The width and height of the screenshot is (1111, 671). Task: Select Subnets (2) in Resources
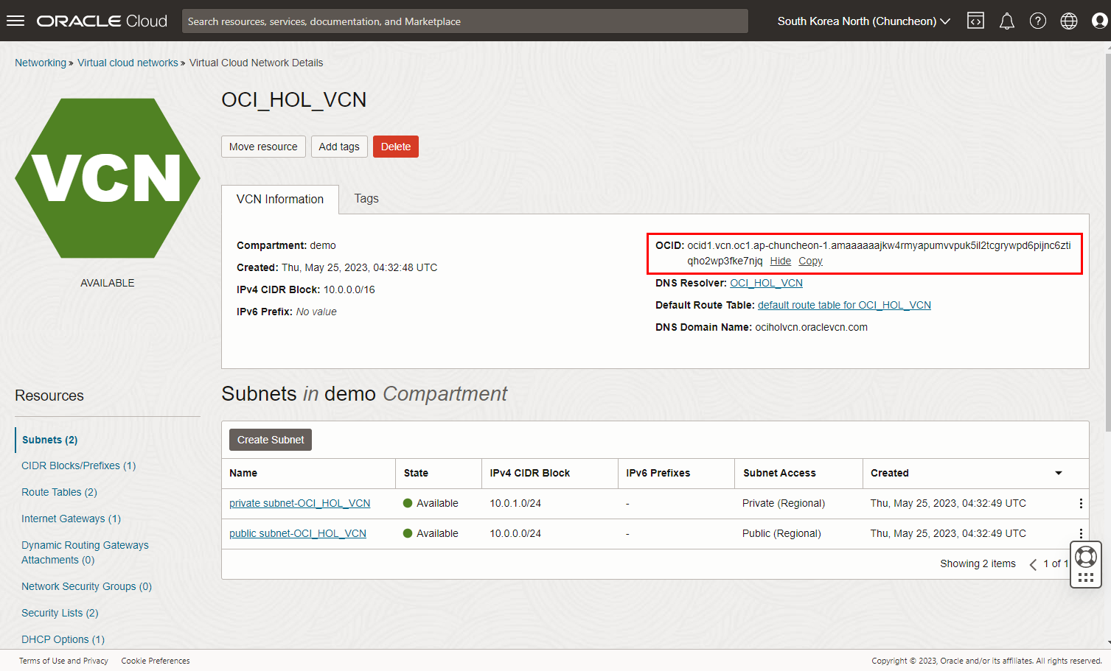[x=49, y=440]
